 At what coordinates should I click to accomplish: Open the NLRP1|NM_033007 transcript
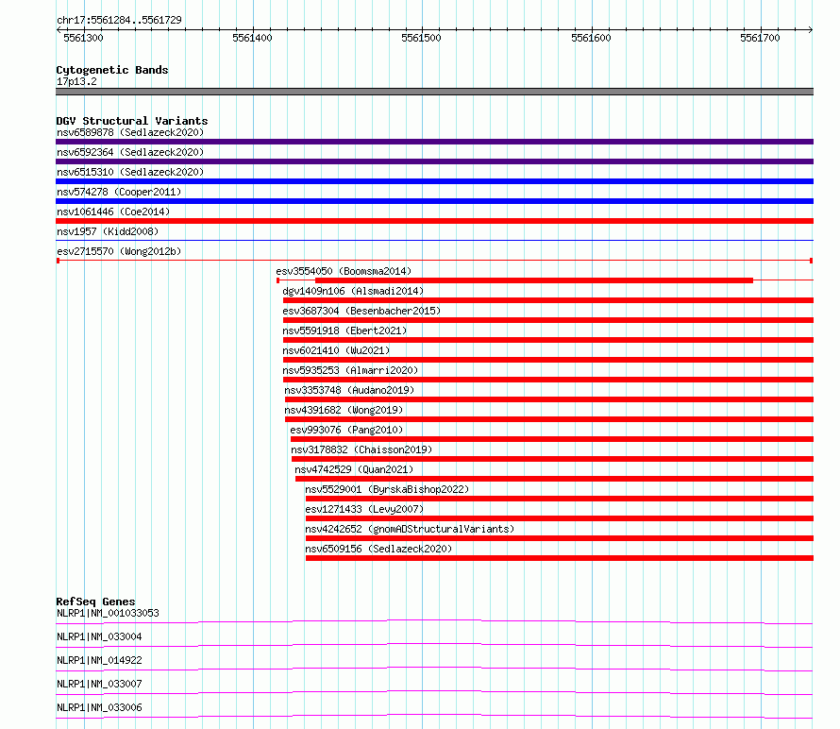point(99,684)
